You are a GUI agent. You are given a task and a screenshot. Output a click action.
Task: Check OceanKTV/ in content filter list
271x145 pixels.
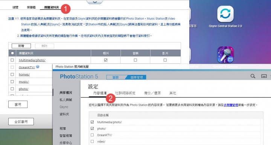(92, 135)
